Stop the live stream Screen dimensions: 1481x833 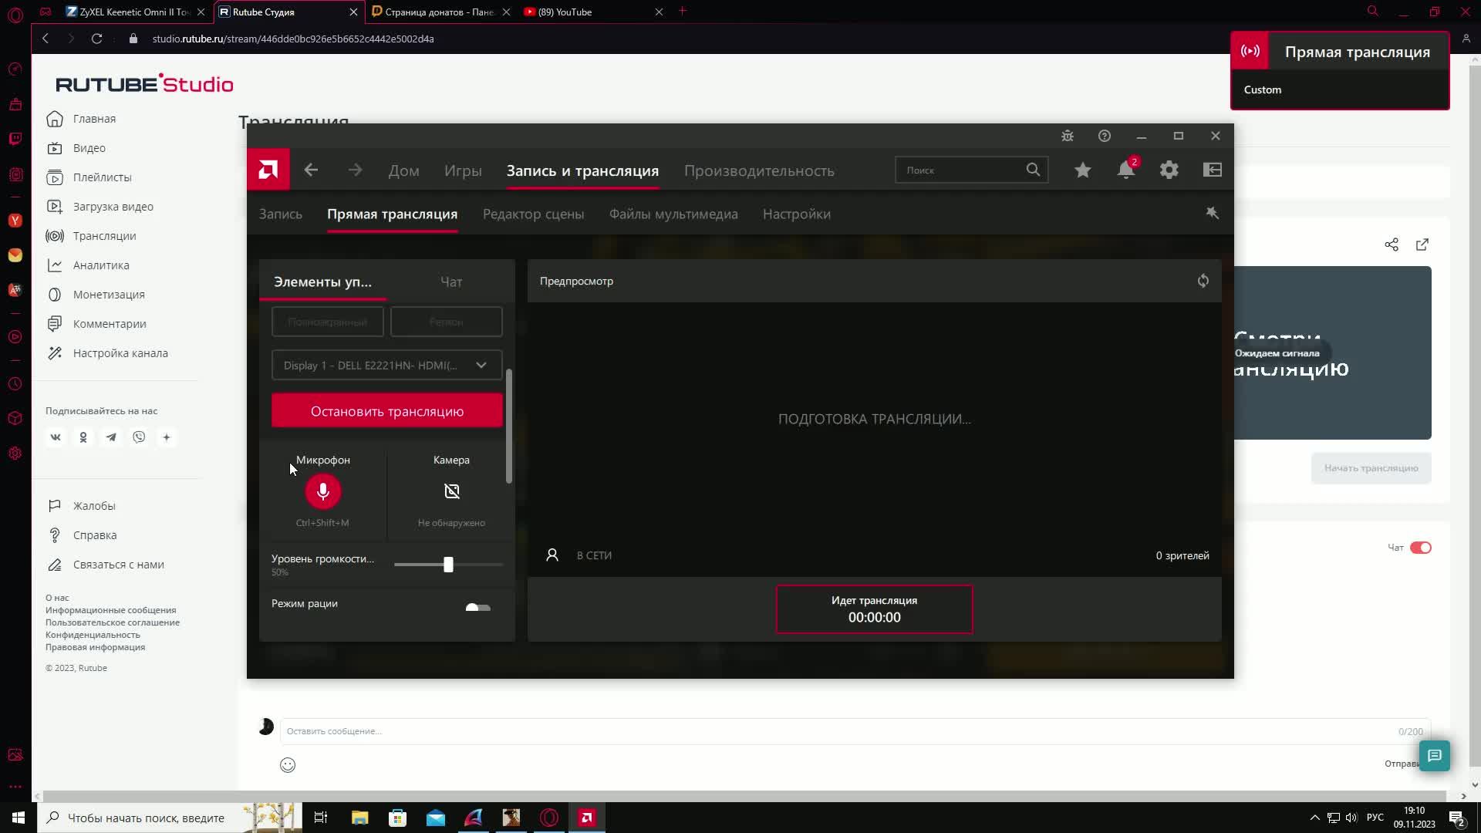coord(386,412)
